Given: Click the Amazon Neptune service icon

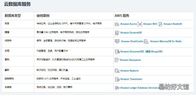Looking at the screenshot, I should coord(117,71).
